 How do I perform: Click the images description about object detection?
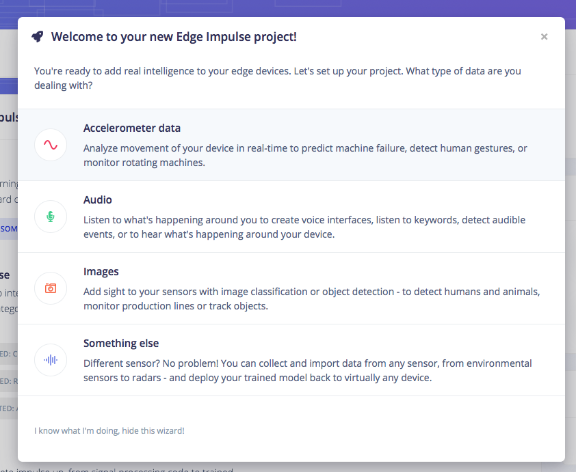[311, 299]
